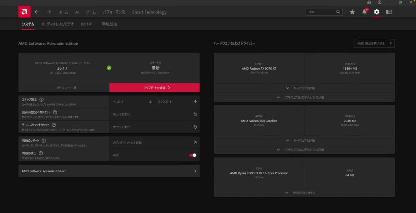Show help for スナップ設定
The width and height of the screenshot is (416, 213).
click(41, 100)
